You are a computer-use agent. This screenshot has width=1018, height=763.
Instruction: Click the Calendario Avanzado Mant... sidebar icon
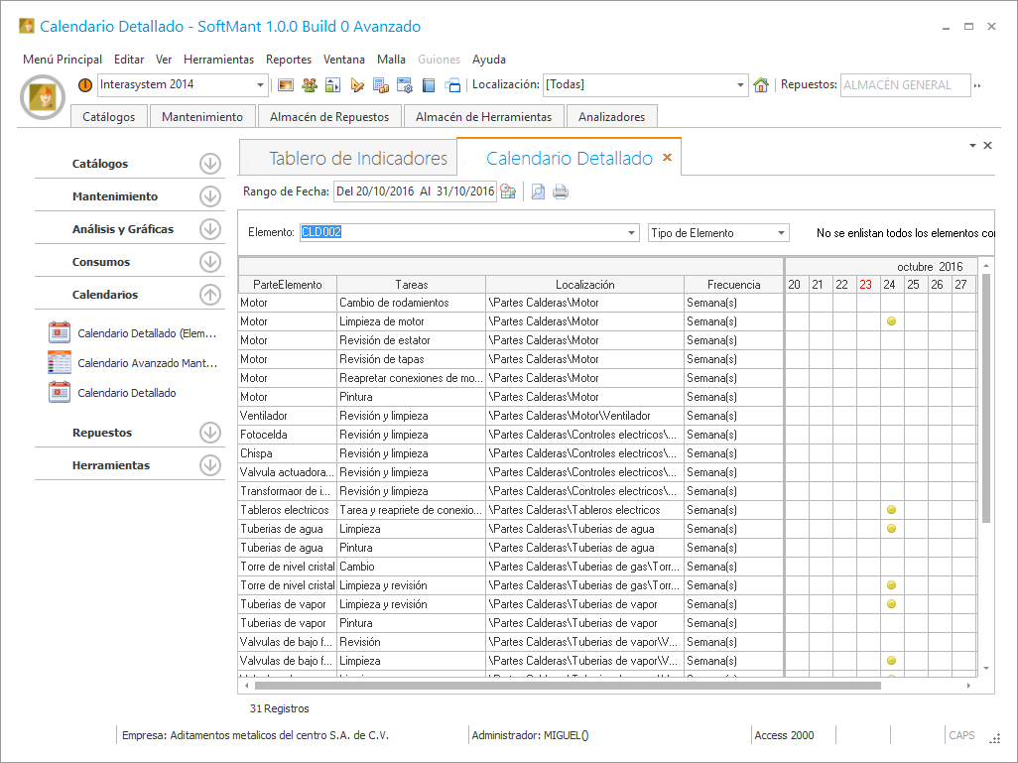coord(60,363)
